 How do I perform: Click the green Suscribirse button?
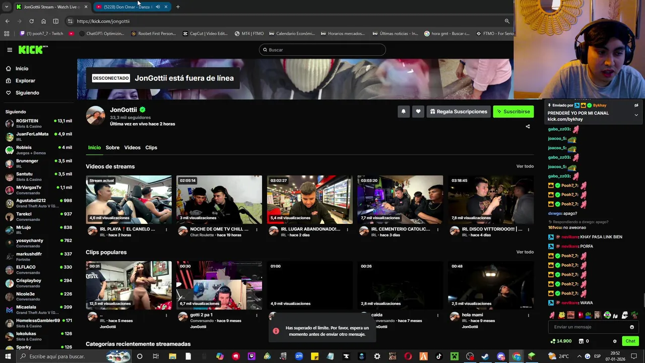pyautogui.click(x=513, y=111)
